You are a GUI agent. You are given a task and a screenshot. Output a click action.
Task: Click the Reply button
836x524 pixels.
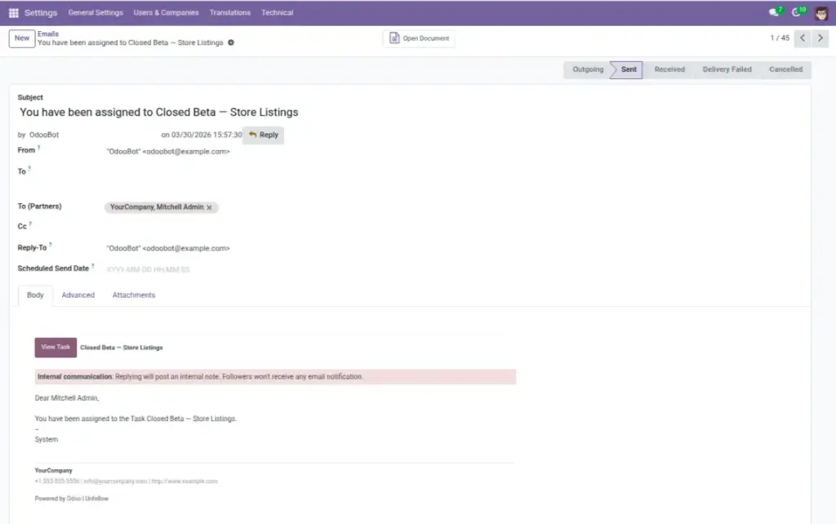click(x=264, y=135)
